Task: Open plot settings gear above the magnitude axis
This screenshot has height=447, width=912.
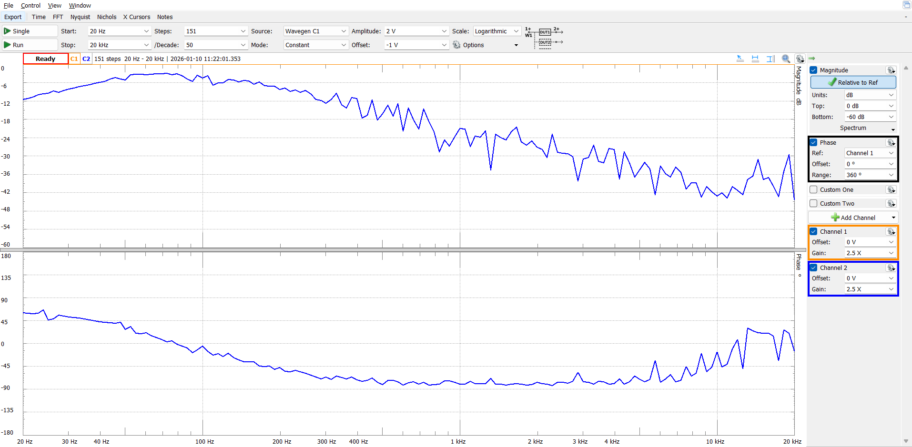Action: [800, 59]
